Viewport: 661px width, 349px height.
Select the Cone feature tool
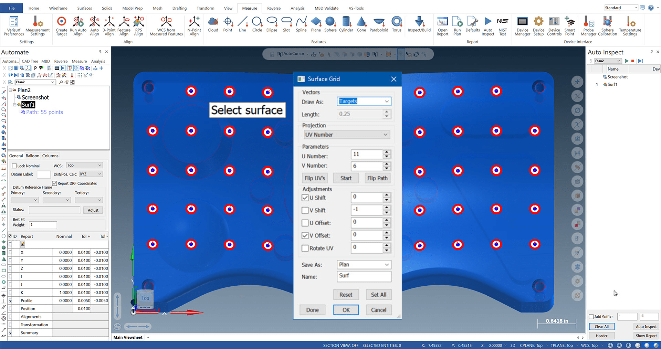click(x=361, y=24)
